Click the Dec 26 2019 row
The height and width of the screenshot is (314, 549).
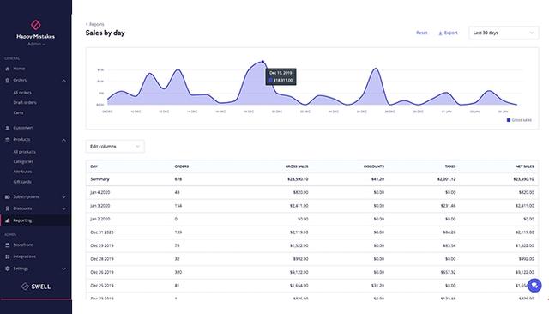pos(312,272)
